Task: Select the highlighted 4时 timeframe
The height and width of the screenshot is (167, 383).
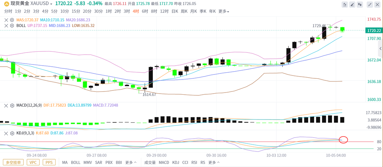Action: coord(136,11)
